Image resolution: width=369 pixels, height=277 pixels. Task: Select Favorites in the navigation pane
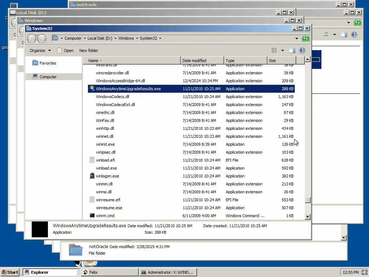[x=48, y=63]
